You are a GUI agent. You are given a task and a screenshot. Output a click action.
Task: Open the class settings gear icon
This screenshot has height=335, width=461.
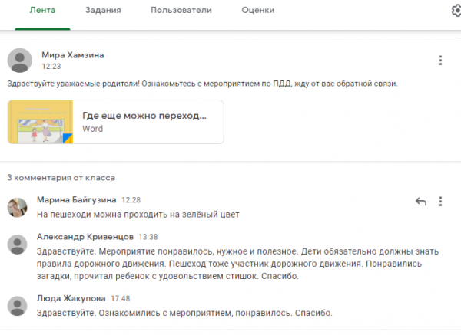[456, 11]
